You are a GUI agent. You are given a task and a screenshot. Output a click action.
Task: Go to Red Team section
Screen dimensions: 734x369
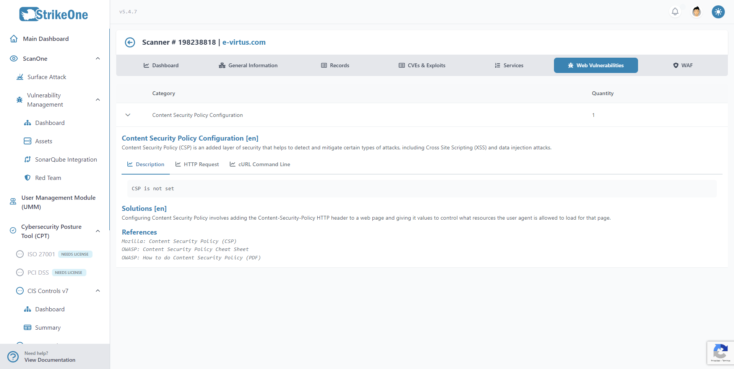tap(48, 178)
